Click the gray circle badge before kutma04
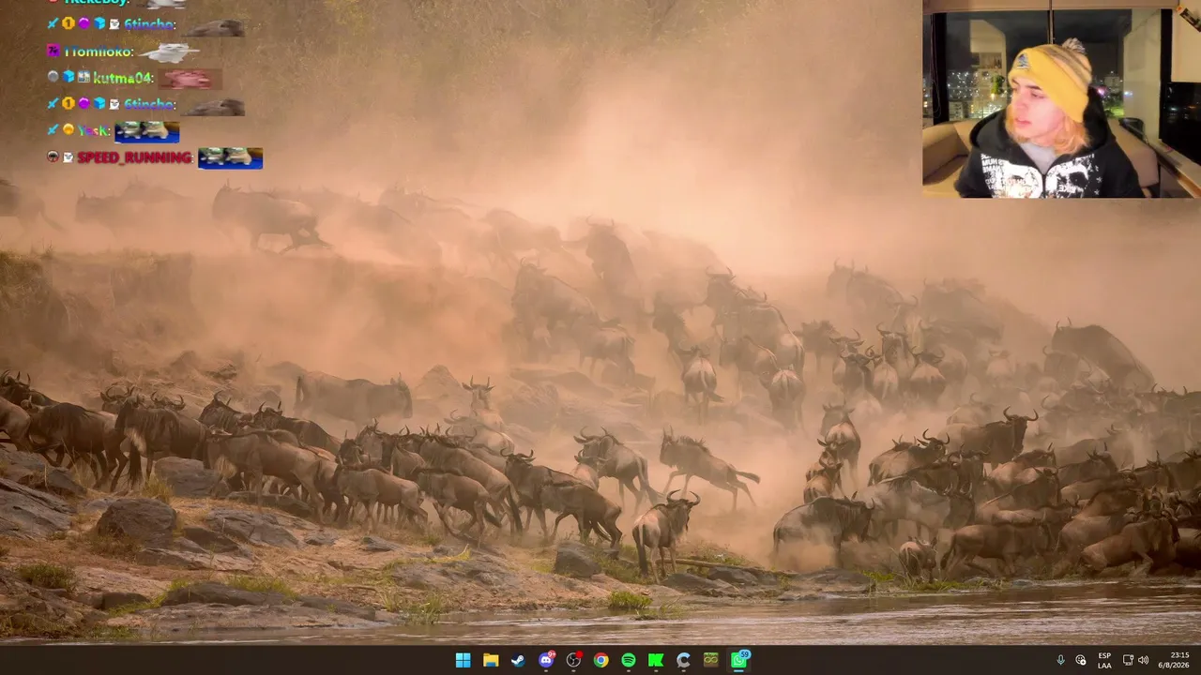The width and height of the screenshot is (1201, 675). [53, 77]
